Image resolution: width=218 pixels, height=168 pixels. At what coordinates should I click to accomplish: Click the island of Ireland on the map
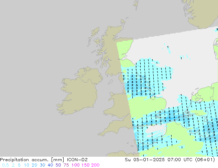(x=79, y=91)
